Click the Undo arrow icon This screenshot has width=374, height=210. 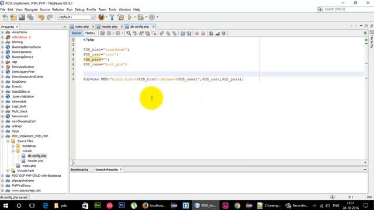(41, 17)
